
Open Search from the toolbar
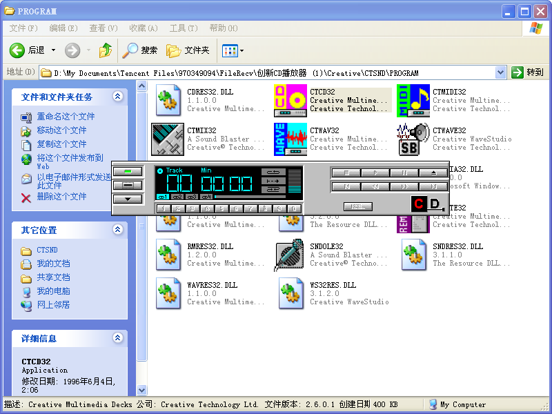coord(140,50)
